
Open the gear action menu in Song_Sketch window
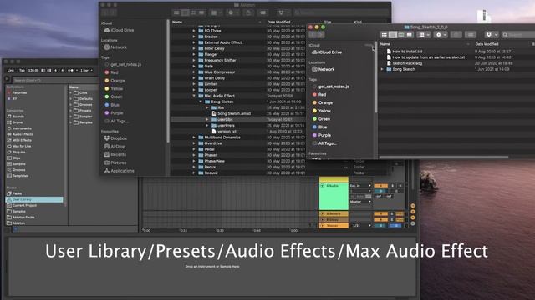tap(441, 35)
